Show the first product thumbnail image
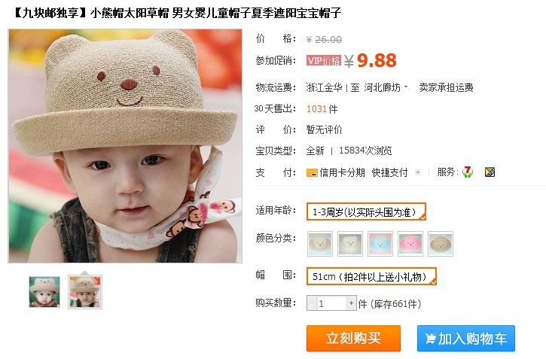Image resolution: width=546 pixels, height=359 pixels. pyautogui.click(x=44, y=292)
